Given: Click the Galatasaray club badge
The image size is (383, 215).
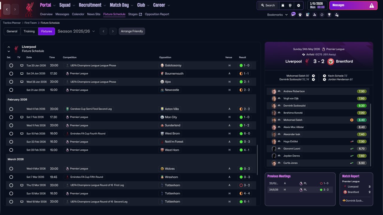Looking at the screenshot, I should (162, 65).
